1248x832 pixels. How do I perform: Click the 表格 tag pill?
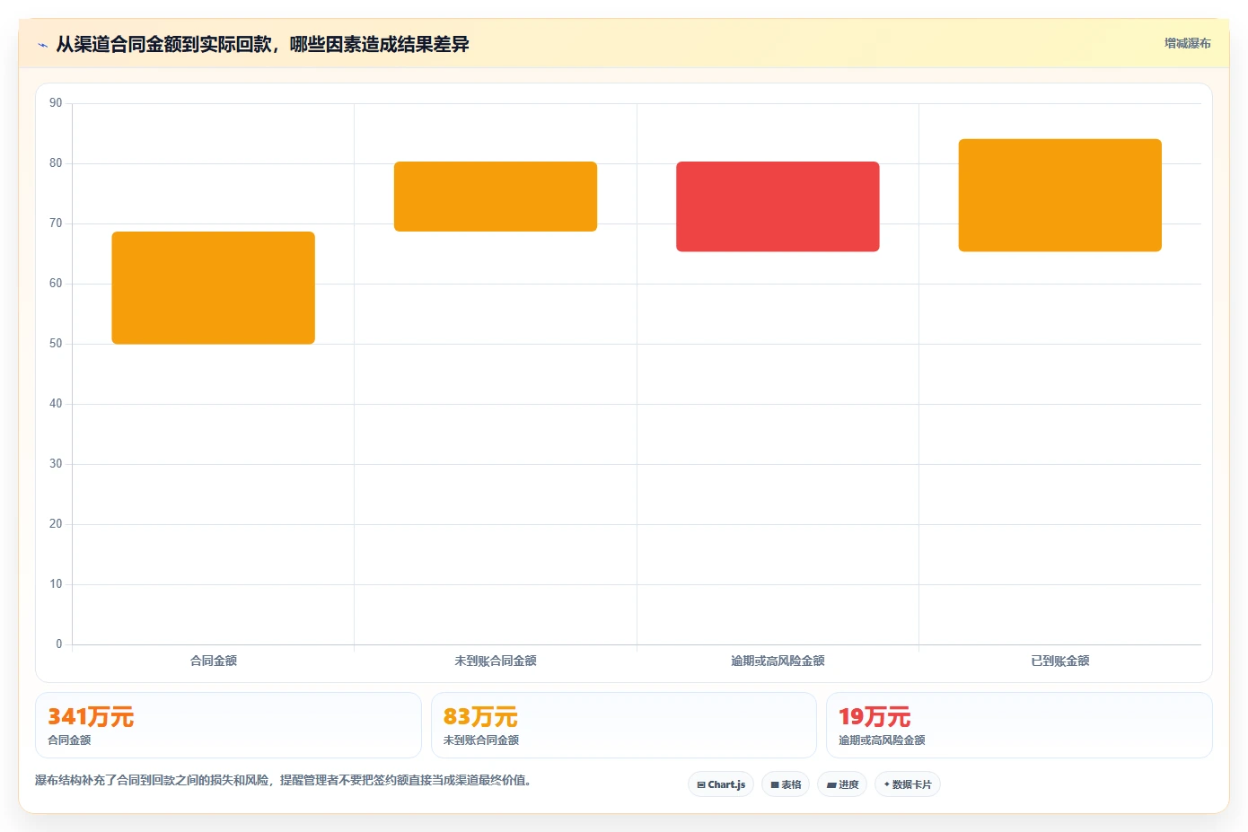click(786, 784)
